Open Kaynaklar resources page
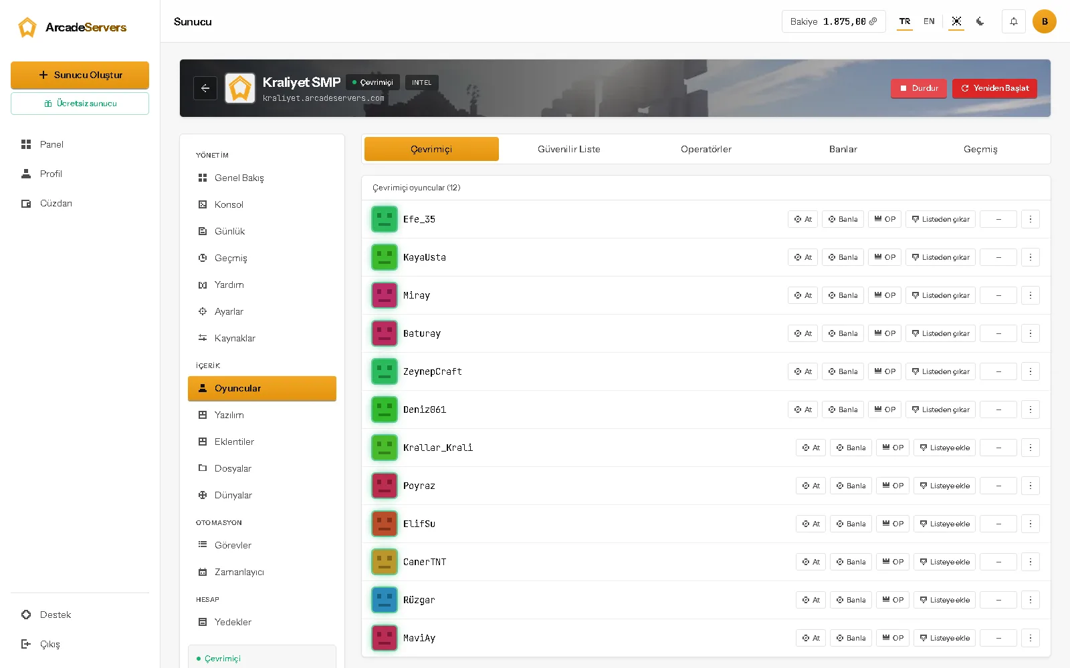Image resolution: width=1070 pixels, height=668 pixels. [262, 338]
